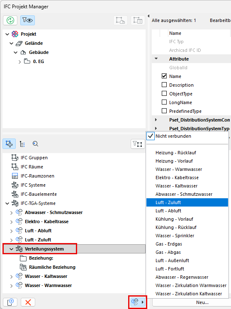Click the GlobalId attribute row
The height and width of the screenshot is (309, 231).
tap(191, 68)
